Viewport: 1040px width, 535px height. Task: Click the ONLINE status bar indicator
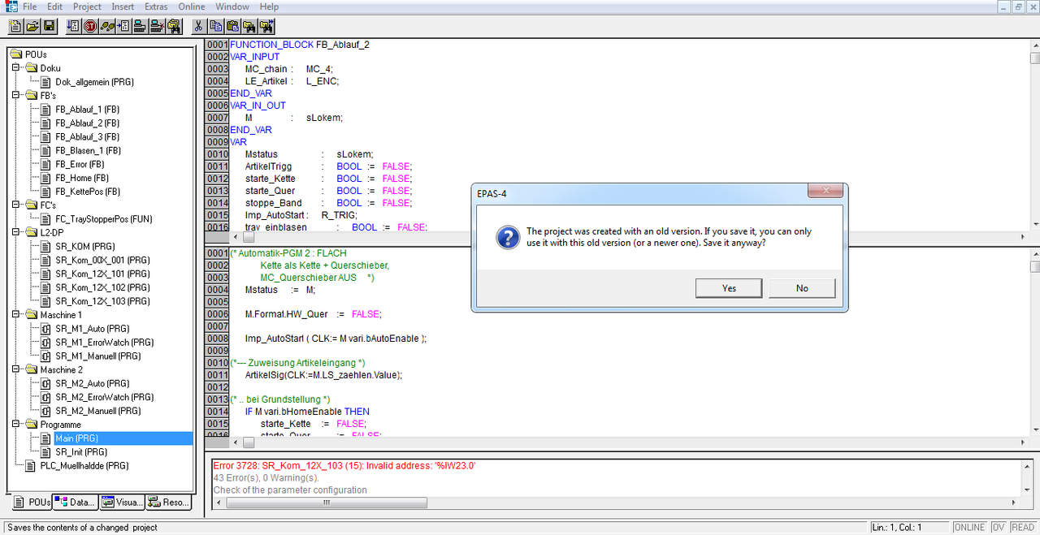pyautogui.click(x=969, y=528)
